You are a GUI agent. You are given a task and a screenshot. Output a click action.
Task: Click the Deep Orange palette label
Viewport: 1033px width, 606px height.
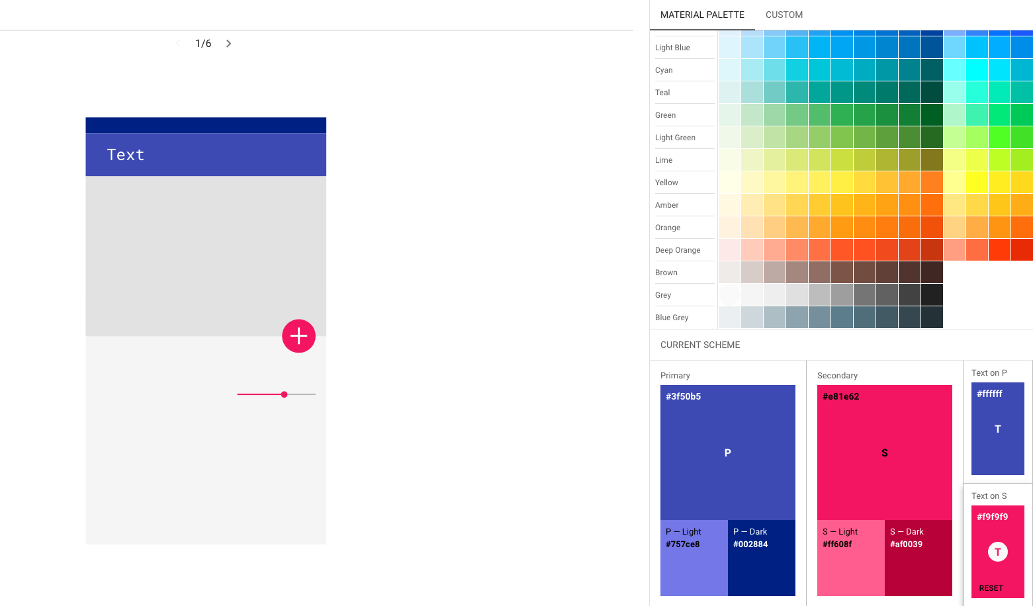(x=678, y=249)
